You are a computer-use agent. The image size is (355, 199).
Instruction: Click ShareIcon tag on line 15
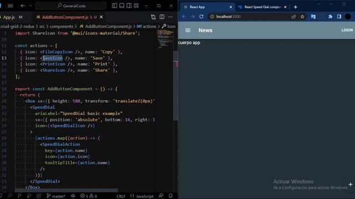click(x=54, y=70)
